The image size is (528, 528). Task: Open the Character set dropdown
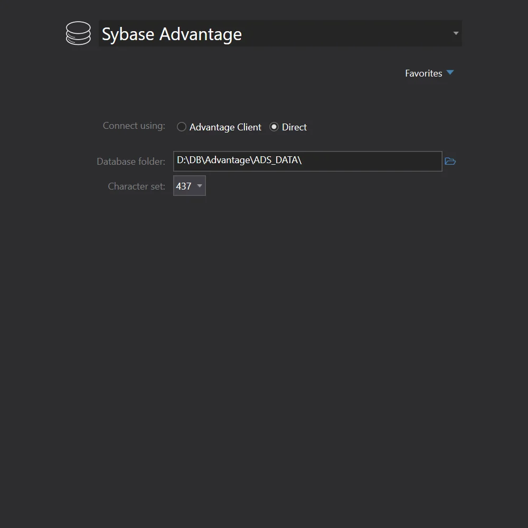(189, 186)
